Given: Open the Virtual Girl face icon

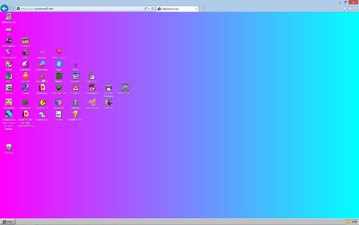Looking at the screenshot, I should (9, 104).
